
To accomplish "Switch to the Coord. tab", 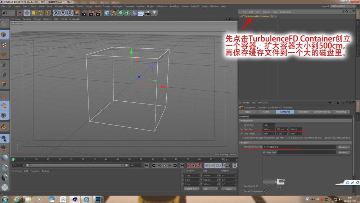I will pos(266,112).
